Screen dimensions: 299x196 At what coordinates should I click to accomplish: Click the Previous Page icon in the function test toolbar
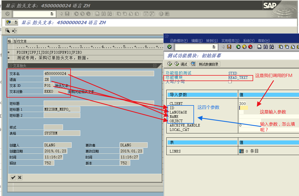[x=287, y=47]
